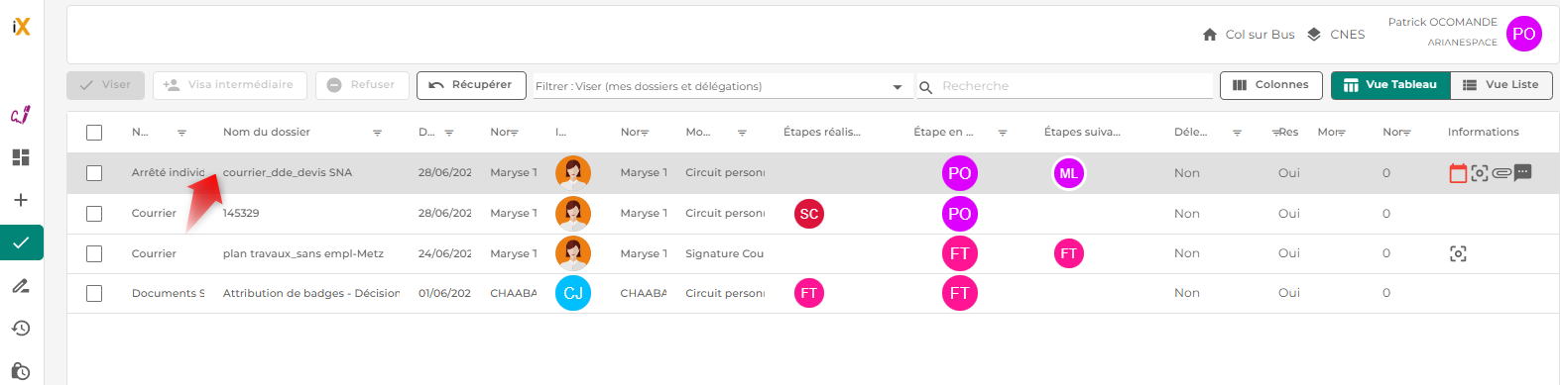1560x385 pixels.
Task: Open the comment bubble icon in first row
Action: [x=1523, y=172]
